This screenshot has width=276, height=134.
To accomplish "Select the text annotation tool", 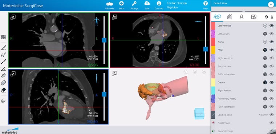I will pos(4,55).
